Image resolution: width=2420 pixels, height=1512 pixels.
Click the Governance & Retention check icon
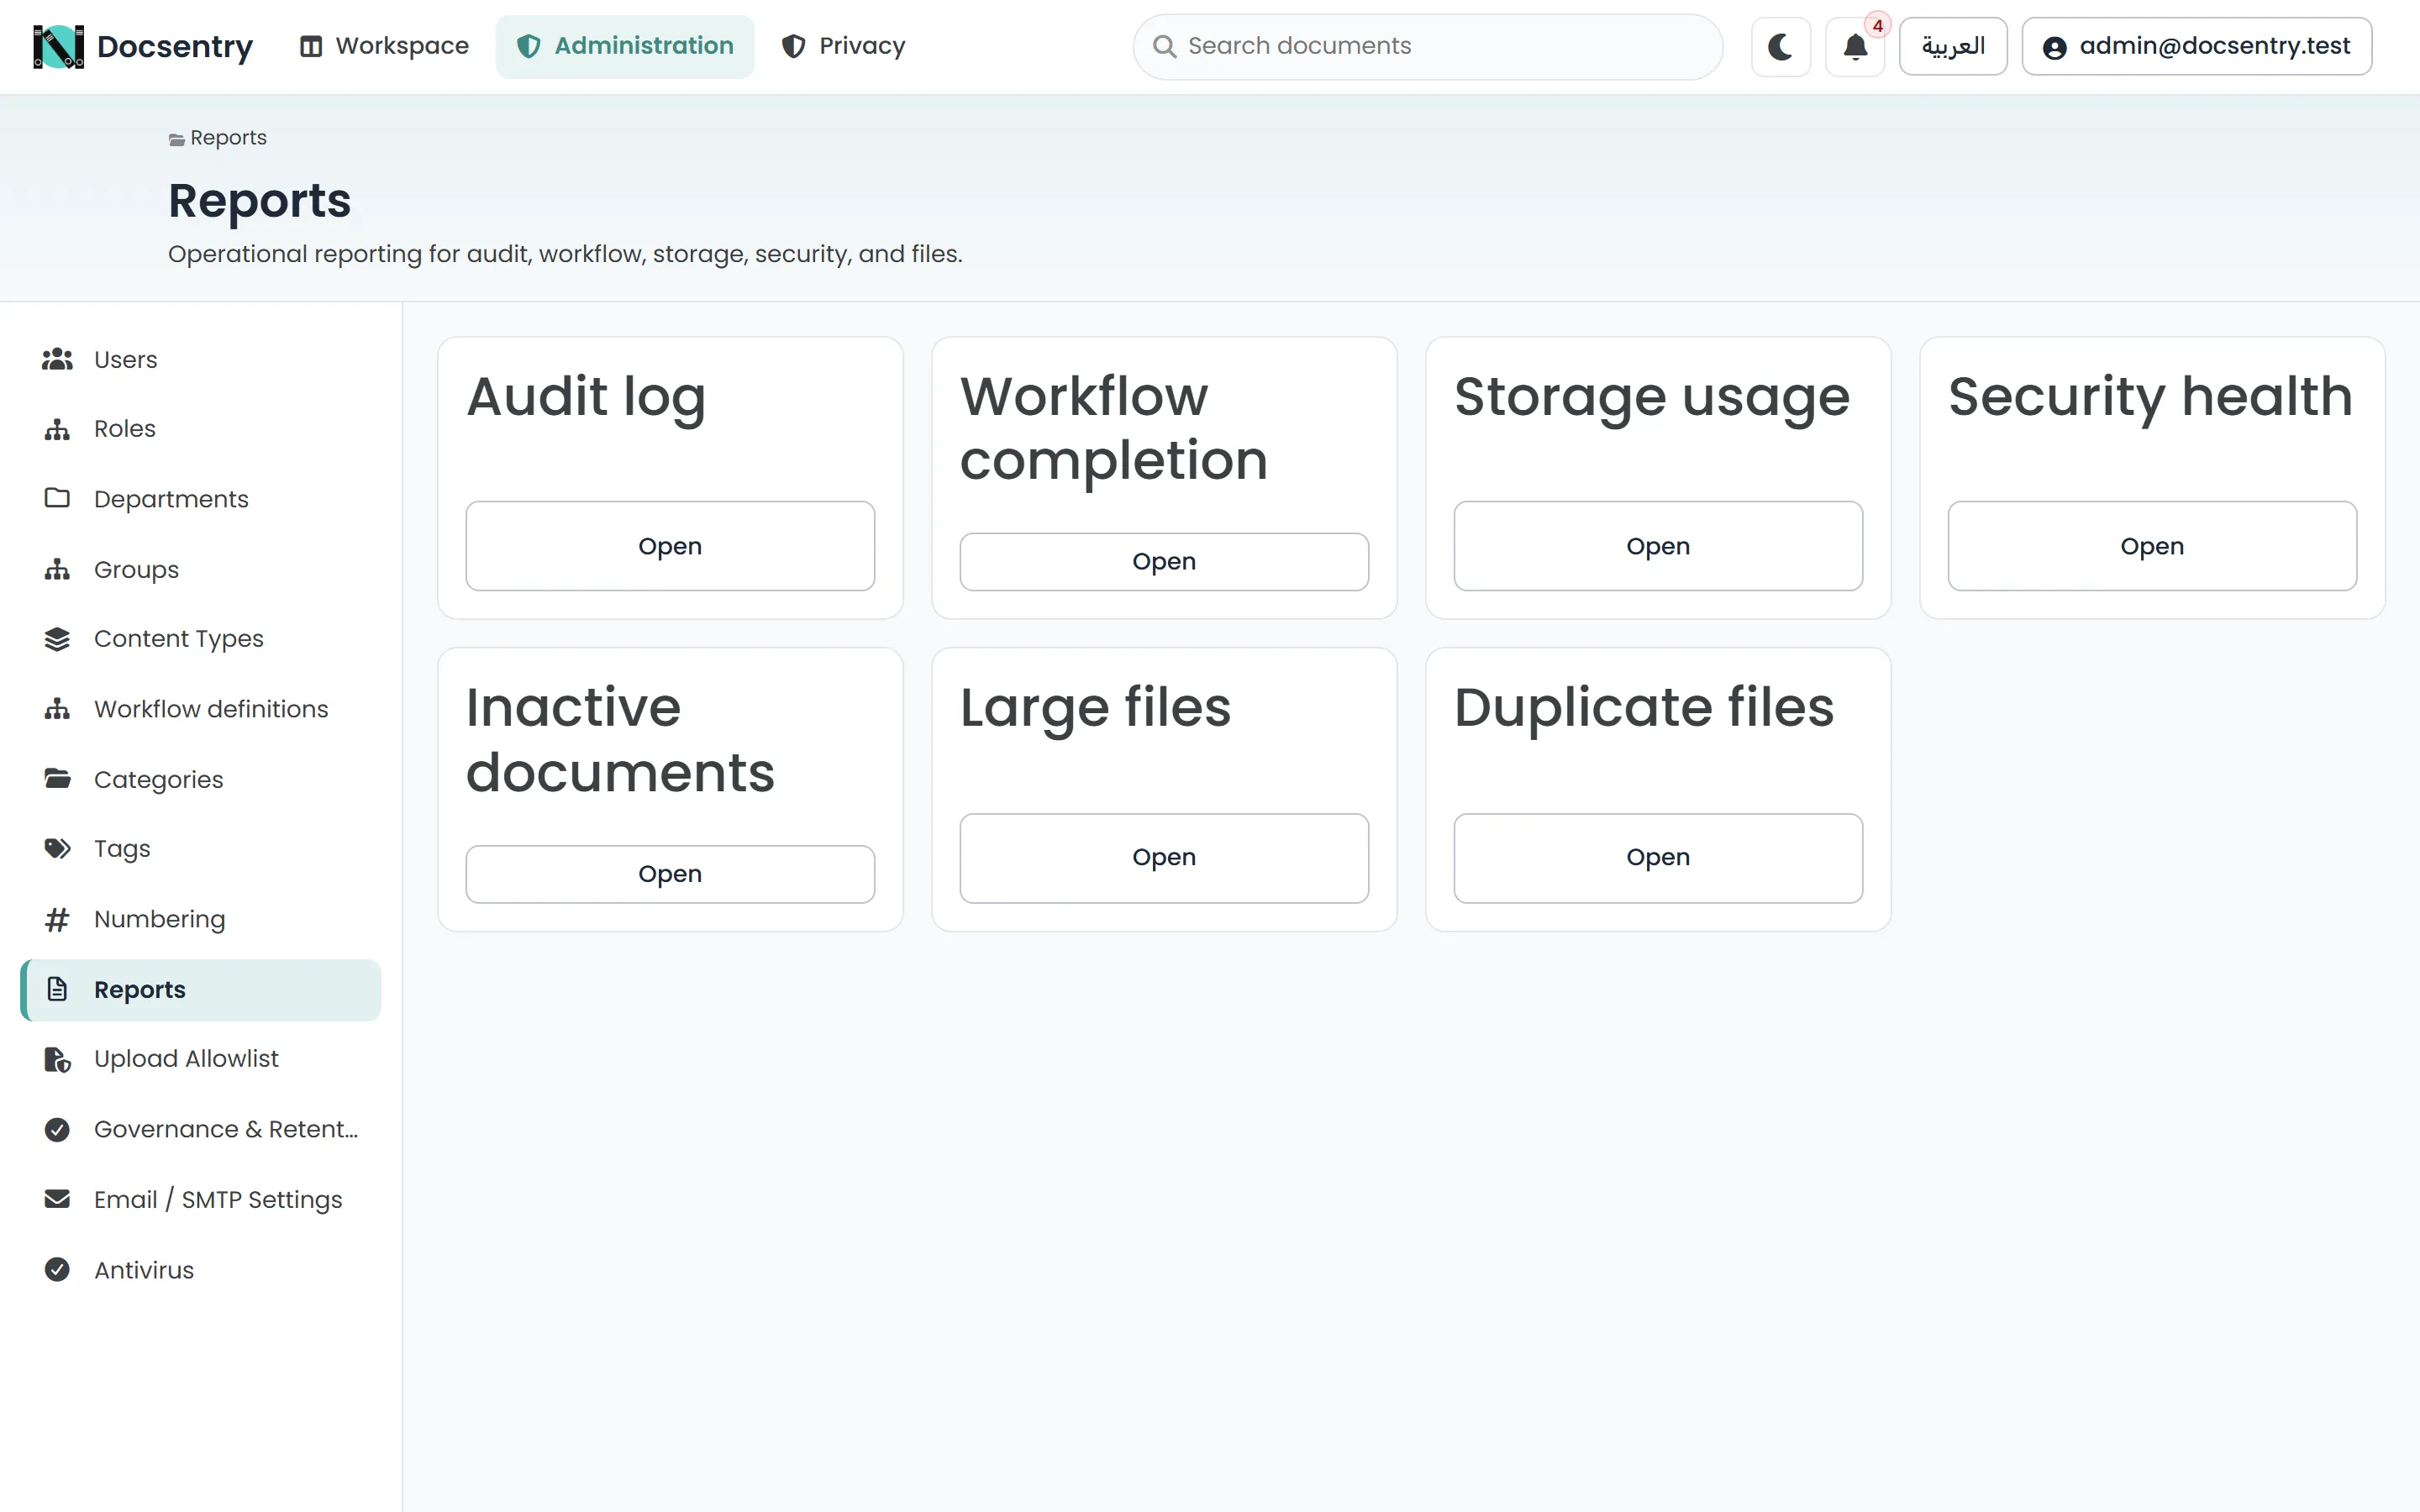57,1129
